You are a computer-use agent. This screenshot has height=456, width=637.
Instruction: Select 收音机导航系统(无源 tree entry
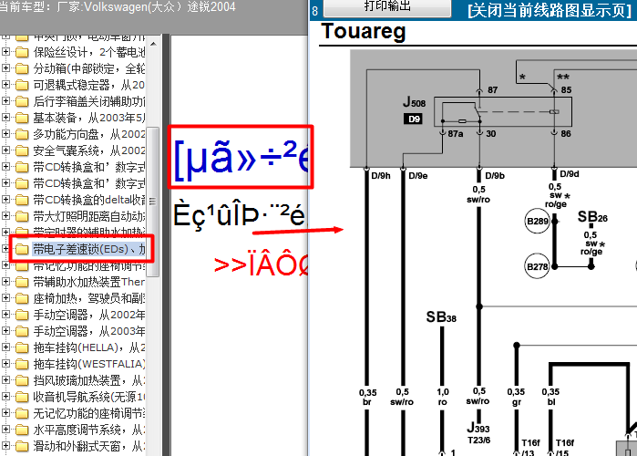[x=88, y=396]
